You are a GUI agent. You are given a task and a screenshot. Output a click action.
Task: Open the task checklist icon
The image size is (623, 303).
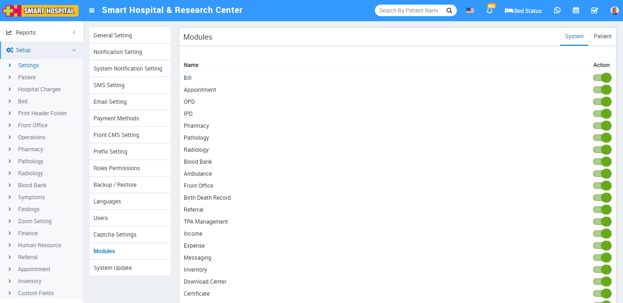click(x=594, y=10)
